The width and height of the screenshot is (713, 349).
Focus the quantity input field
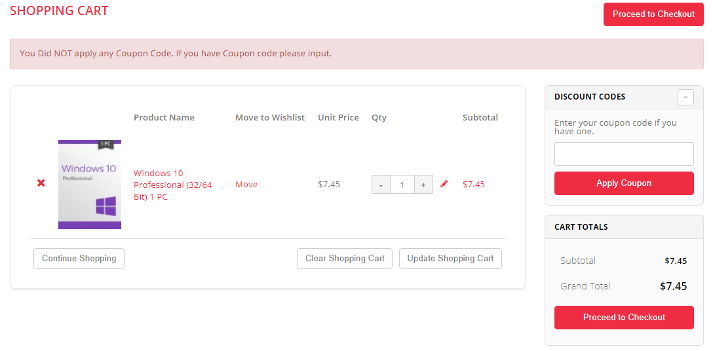click(x=402, y=185)
